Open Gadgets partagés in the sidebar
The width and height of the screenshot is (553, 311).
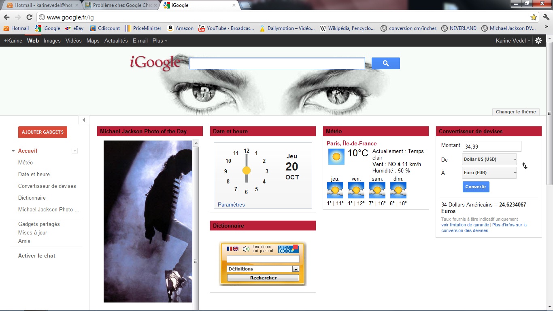pyautogui.click(x=39, y=224)
